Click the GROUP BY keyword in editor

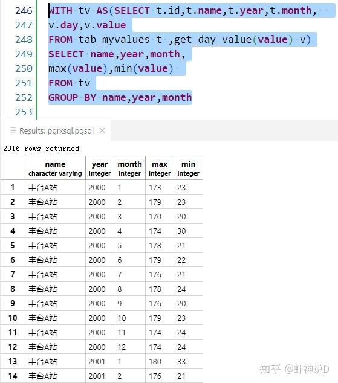pos(72,98)
